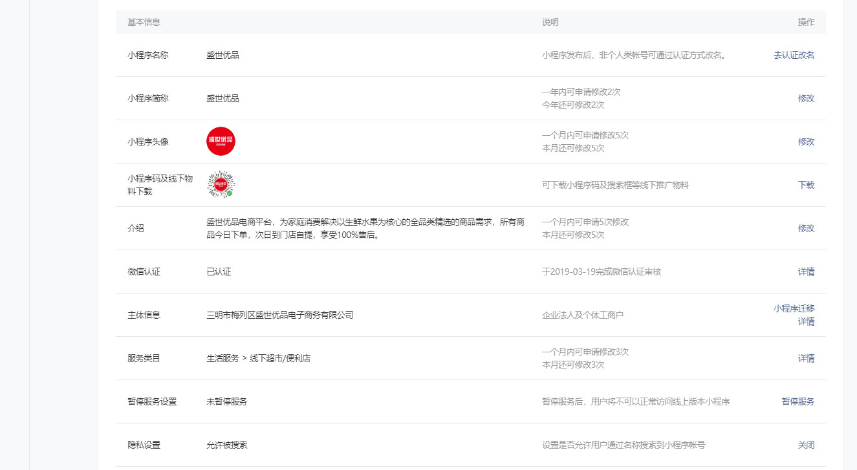Click the note 一个月内可申请5次修改
The image size is (857, 470).
pos(585,222)
